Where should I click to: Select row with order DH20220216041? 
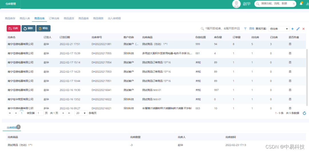tap(156, 90)
